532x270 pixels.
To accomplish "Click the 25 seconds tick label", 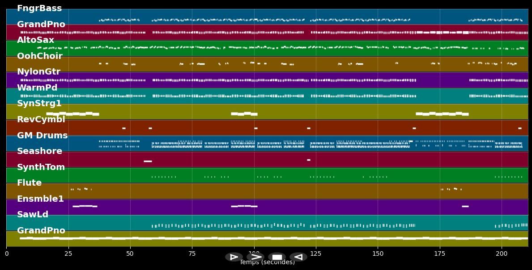I will pos(68,253).
